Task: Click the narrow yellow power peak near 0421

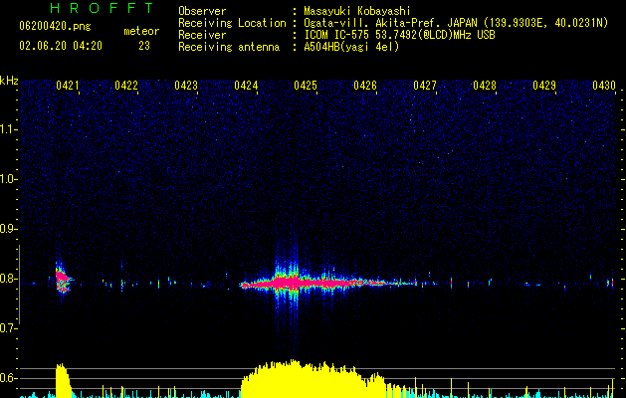Action: tap(63, 380)
